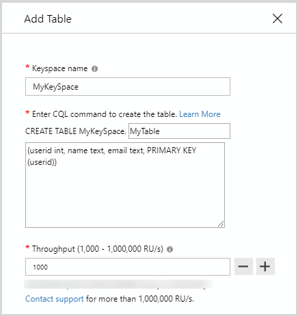The height and width of the screenshot is (316, 298).
Task: Click the Keyspace name input field
Action: (128, 87)
